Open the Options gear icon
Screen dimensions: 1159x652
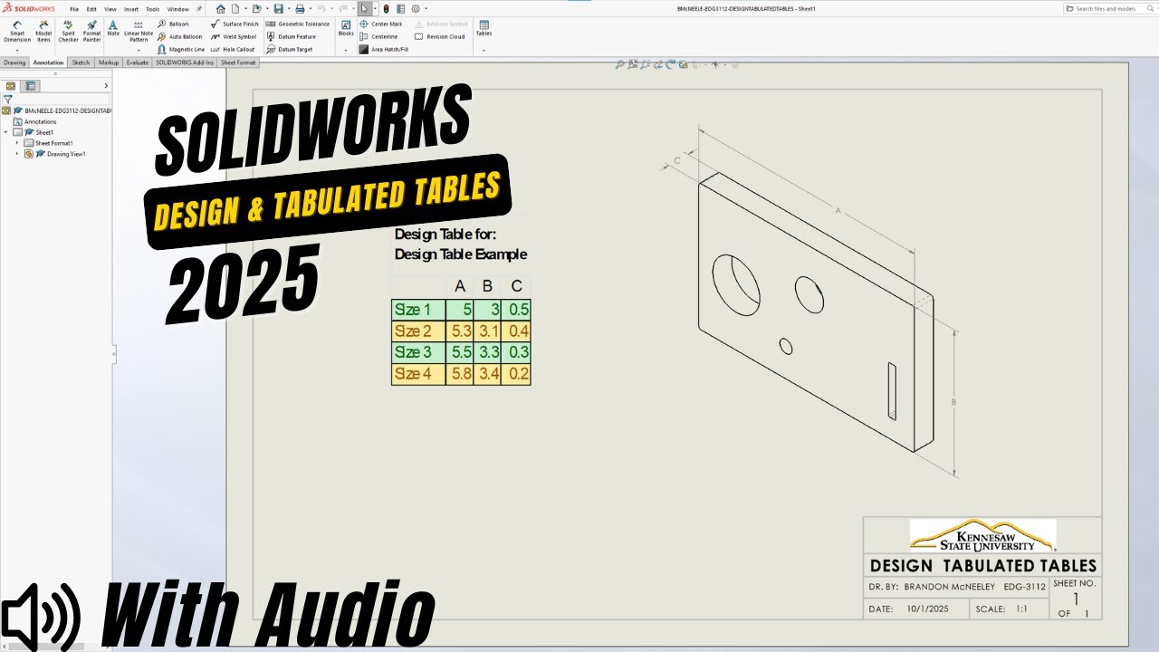(x=415, y=8)
